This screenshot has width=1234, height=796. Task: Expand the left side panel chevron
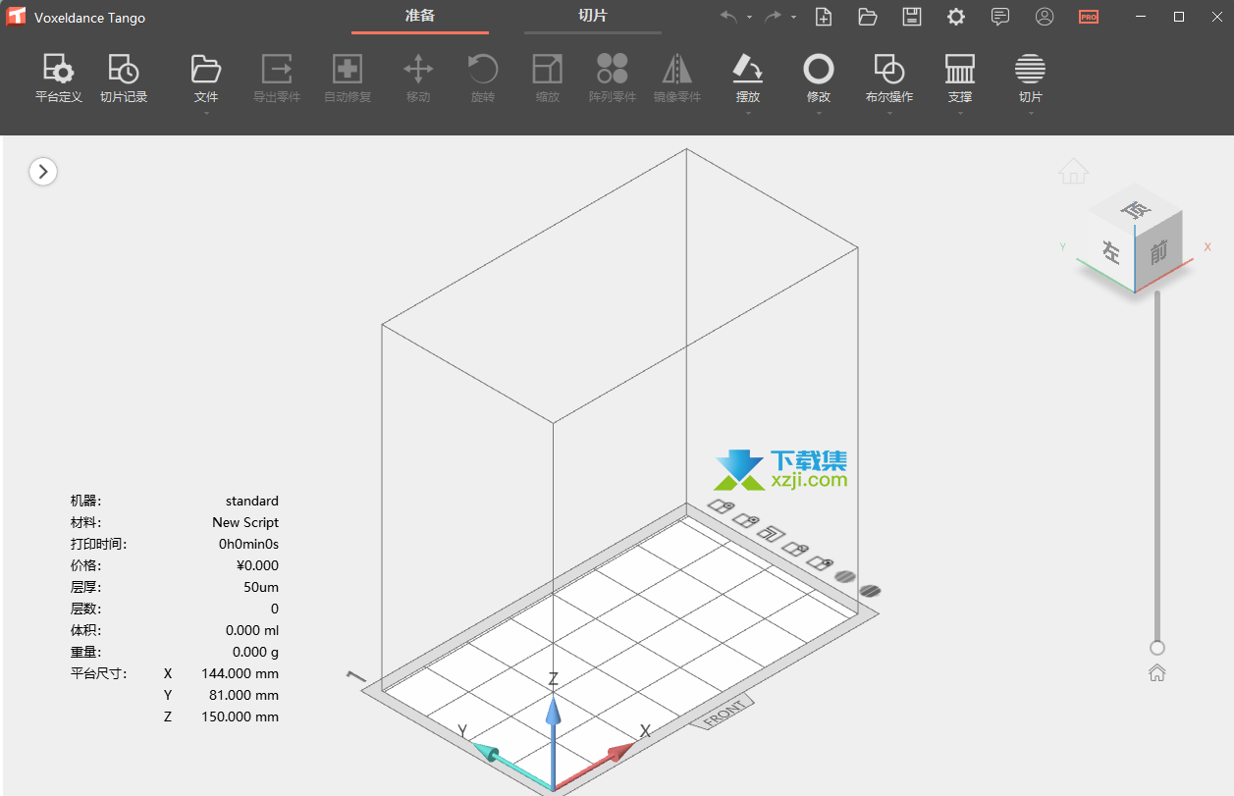pos(43,172)
